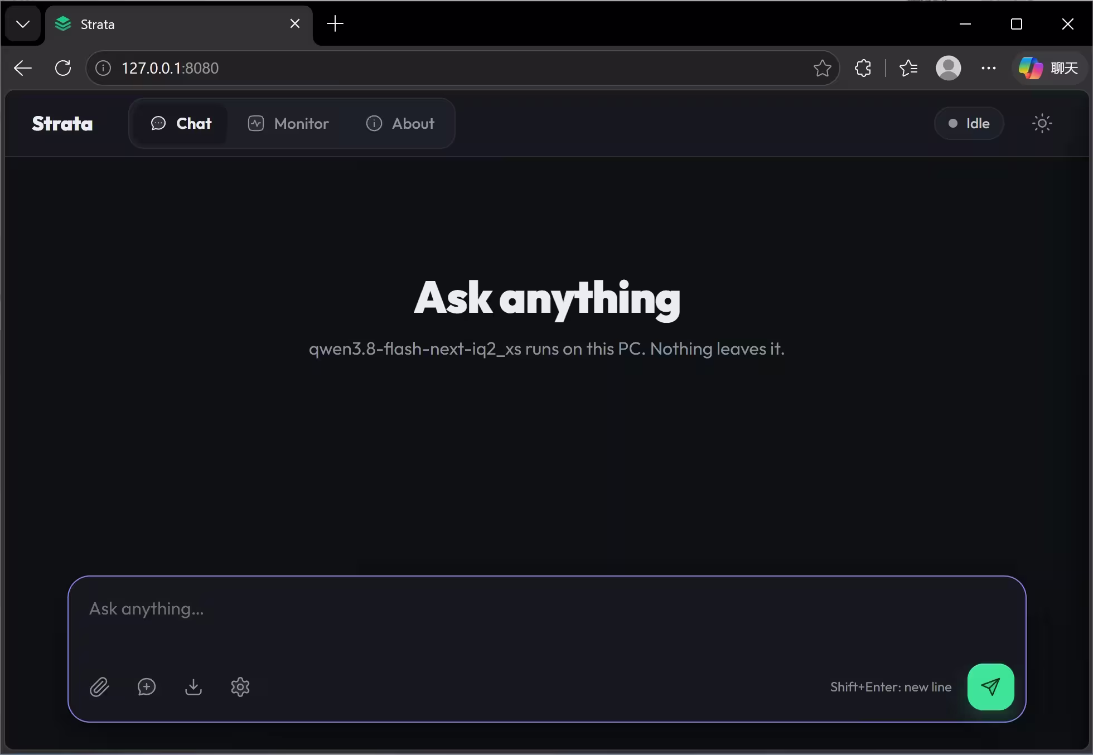This screenshot has height=755, width=1093.
Task: Open the Copilot 聊天 button
Action: [x=1048, y=68]
